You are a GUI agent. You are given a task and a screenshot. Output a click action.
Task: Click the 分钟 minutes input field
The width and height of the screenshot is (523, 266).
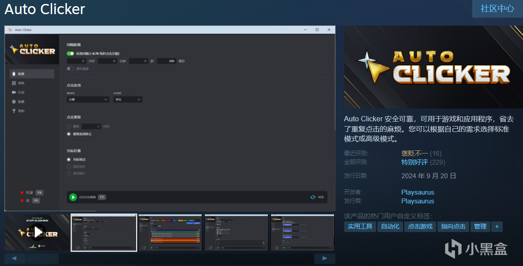tap(108, 61)
